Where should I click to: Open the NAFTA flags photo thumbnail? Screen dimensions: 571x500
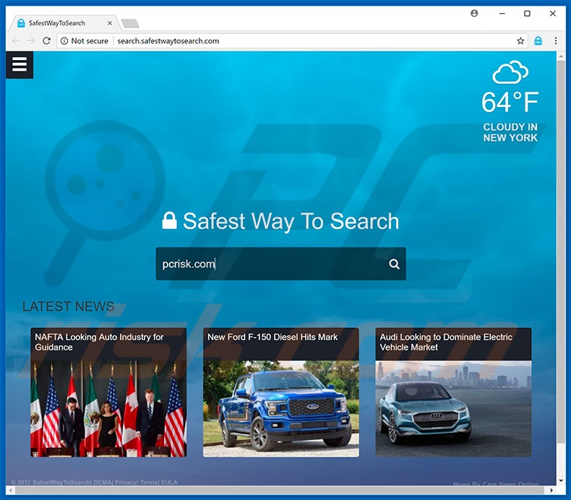tap(108, 408)
